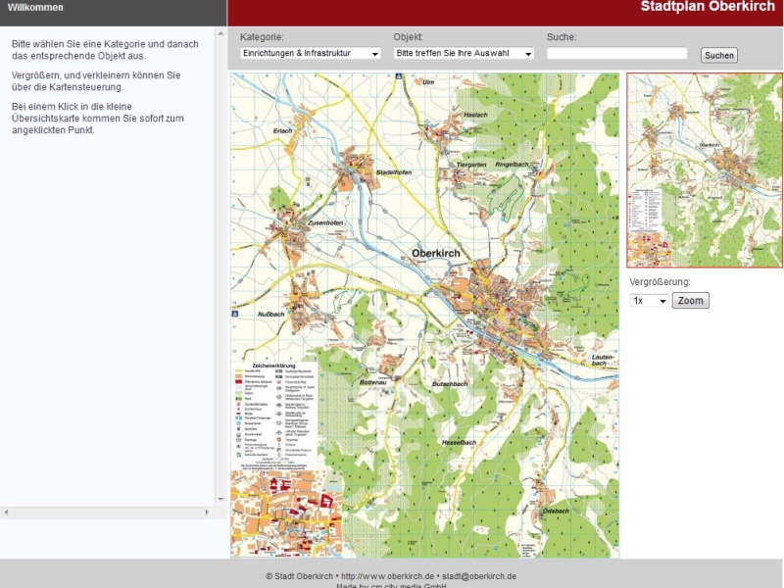
Task: Click the Autobahn sign icon near Nußbach
Action: tap(234, 314)
